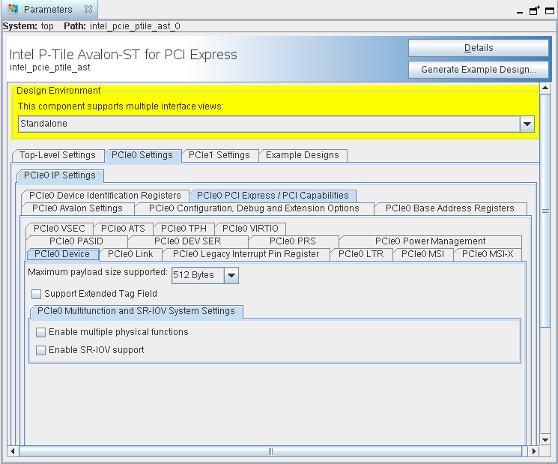The width and height of the screenshot is (558, 464).
Task: Open PCIe0 Base Address Registers tab
Action: (450, 208)
